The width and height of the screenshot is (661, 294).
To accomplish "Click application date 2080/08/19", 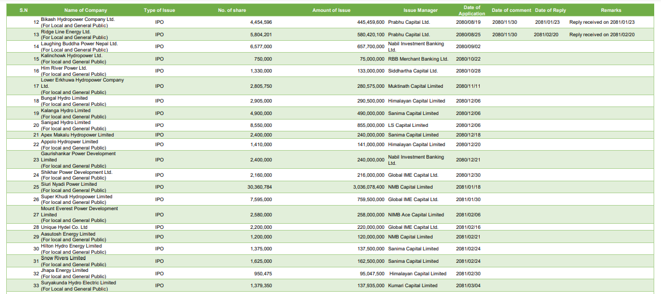I will [468, 22].
